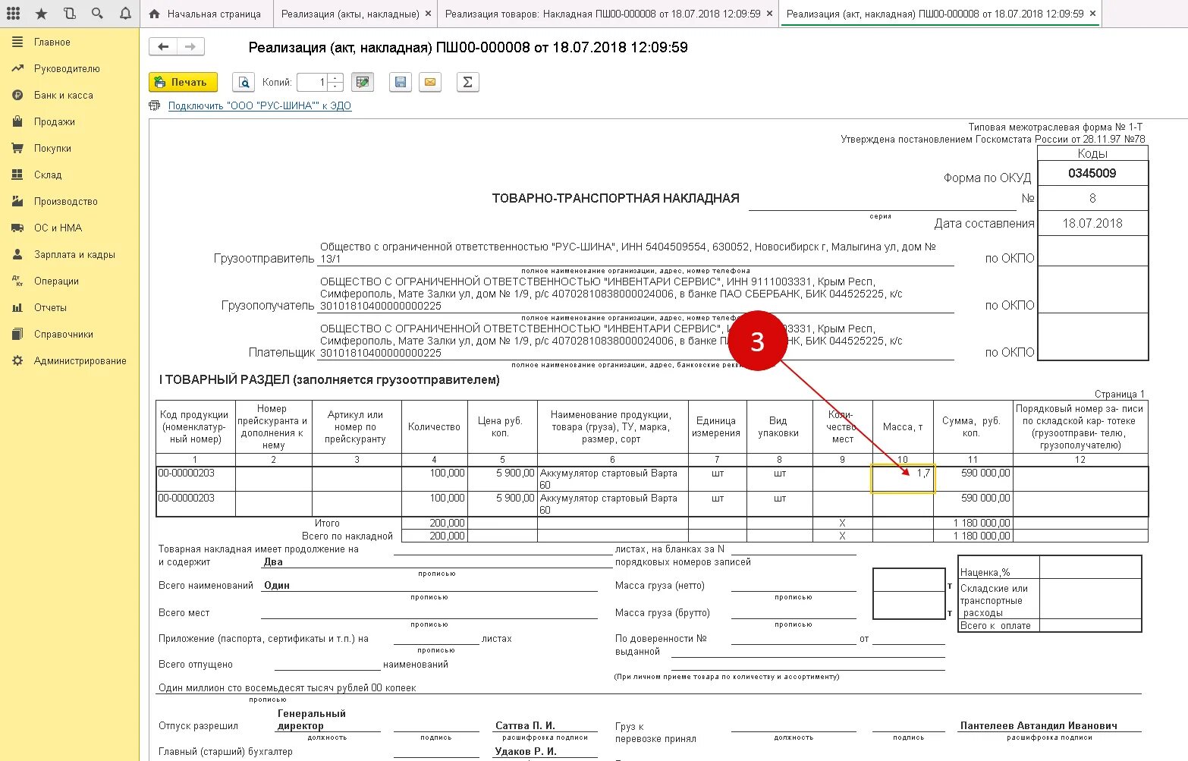Decrease copies with the down stepper
This screenshot has width=1188, height=761.
coord(336,86)
